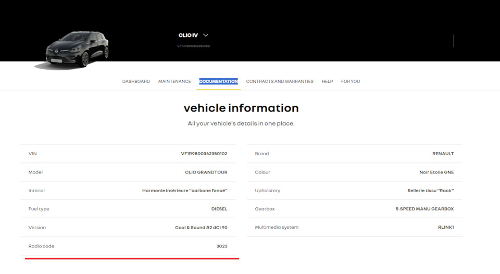Image resolution: width=500 pixels, height=274 pixels.
Task: Click the black Clio car thumbnail
Action: tap(78, 48)
